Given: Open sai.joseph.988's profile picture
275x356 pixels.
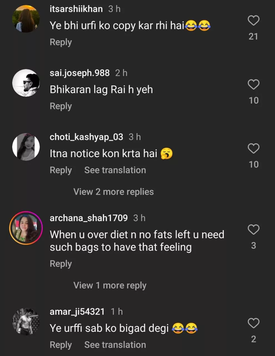Looking at the screenshot, I should [x=26, y=83].
